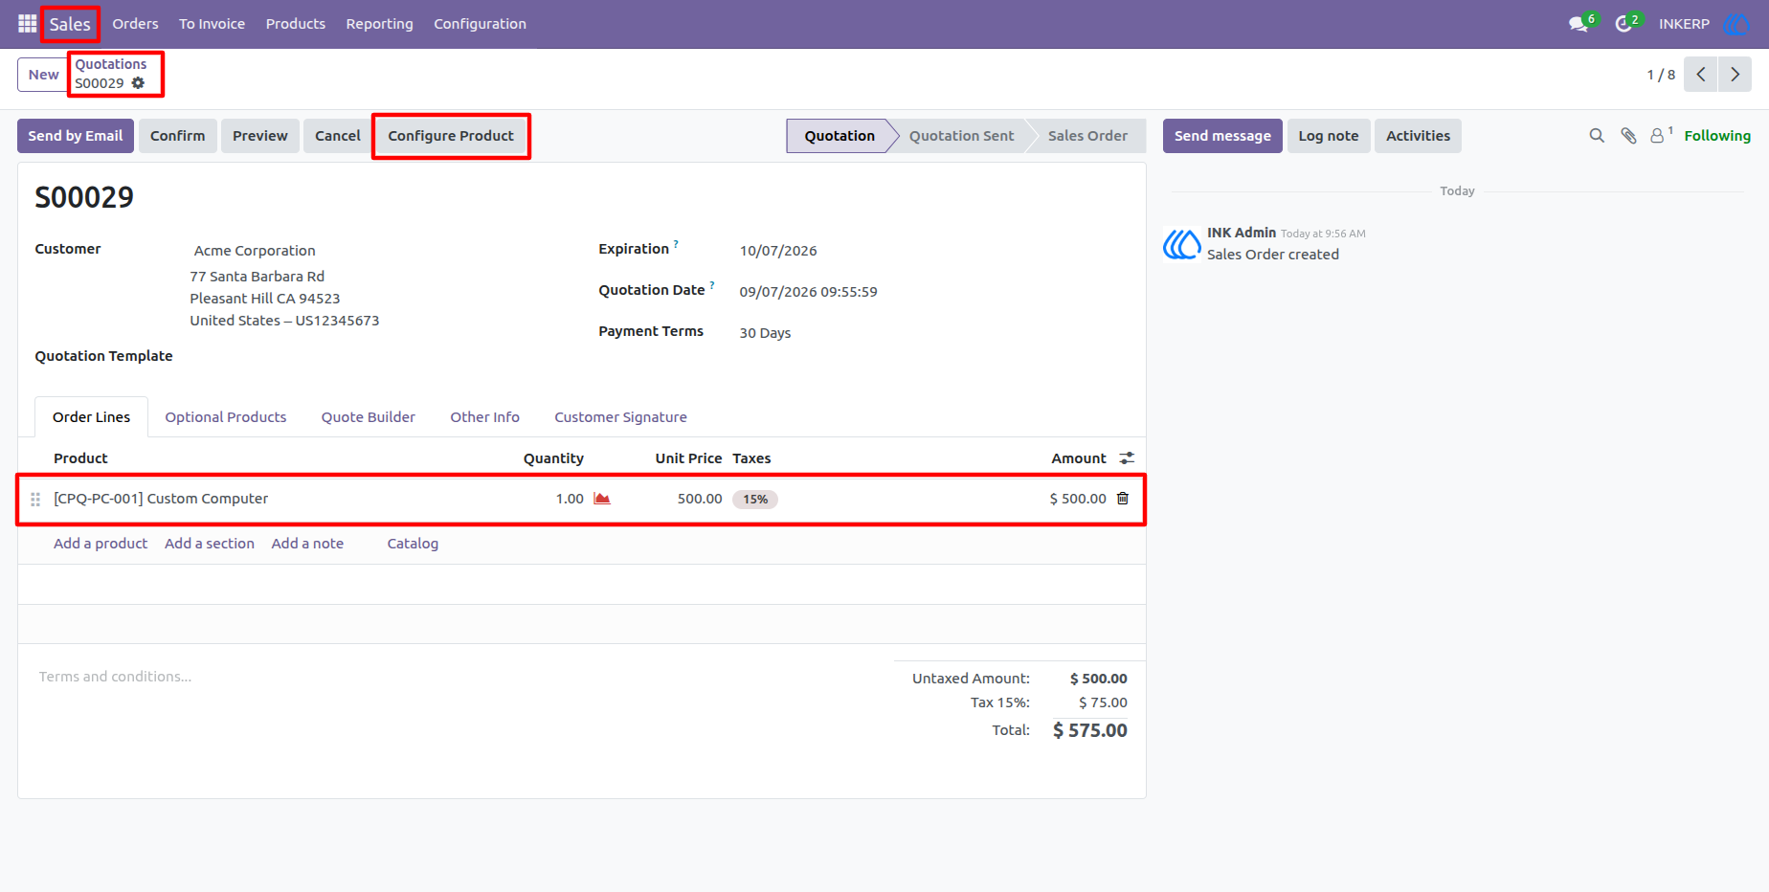Click the Quotations breadcrumb link

(x=111, y=64)
